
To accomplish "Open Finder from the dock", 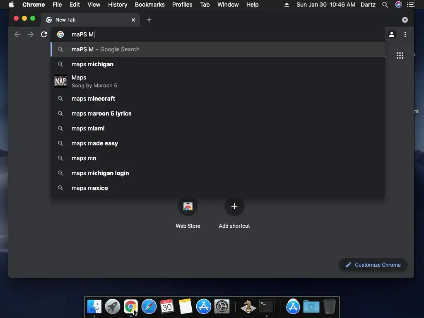I will tap(94, 306).
